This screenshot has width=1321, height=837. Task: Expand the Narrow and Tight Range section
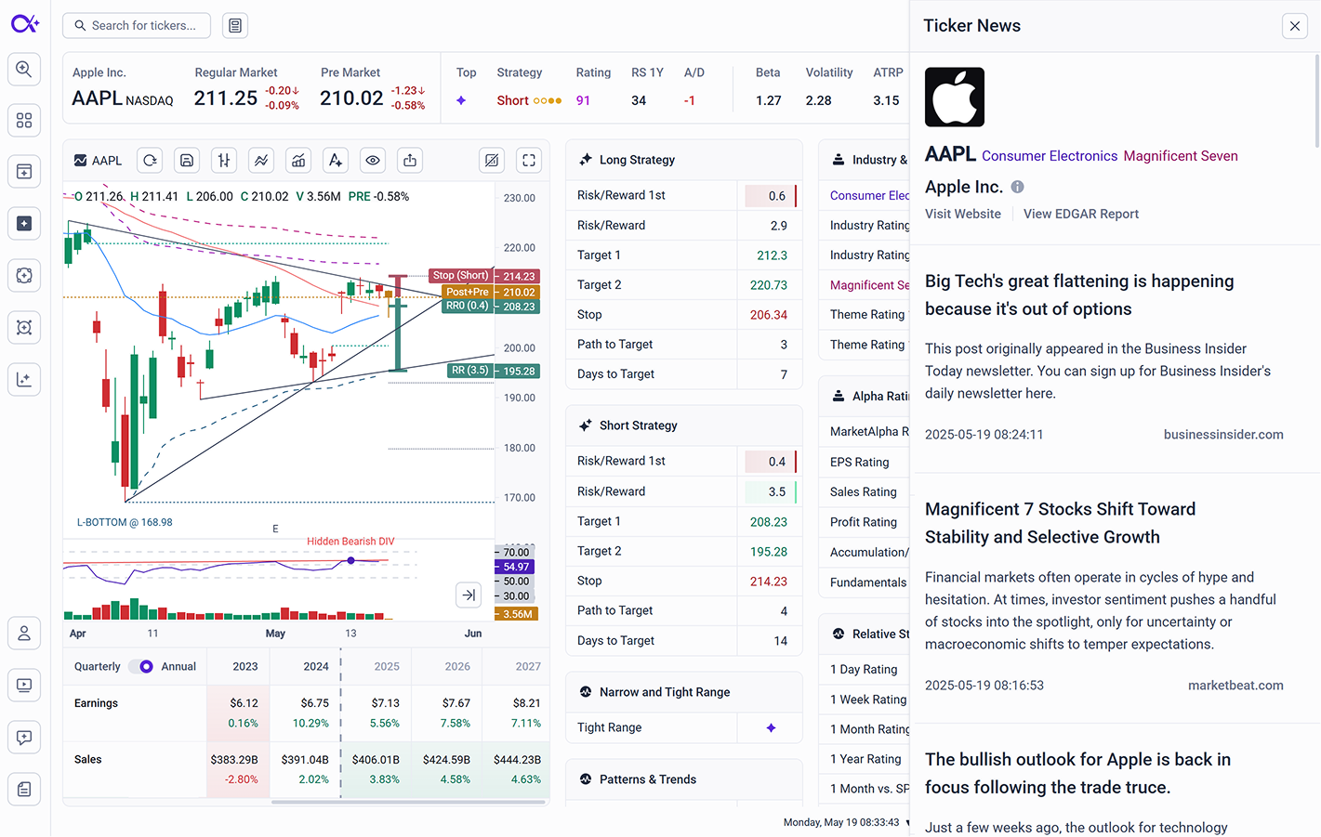click(x=683, y=692)
